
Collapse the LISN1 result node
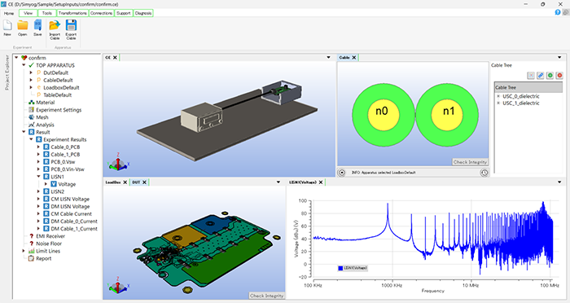(x=38, y=177)
